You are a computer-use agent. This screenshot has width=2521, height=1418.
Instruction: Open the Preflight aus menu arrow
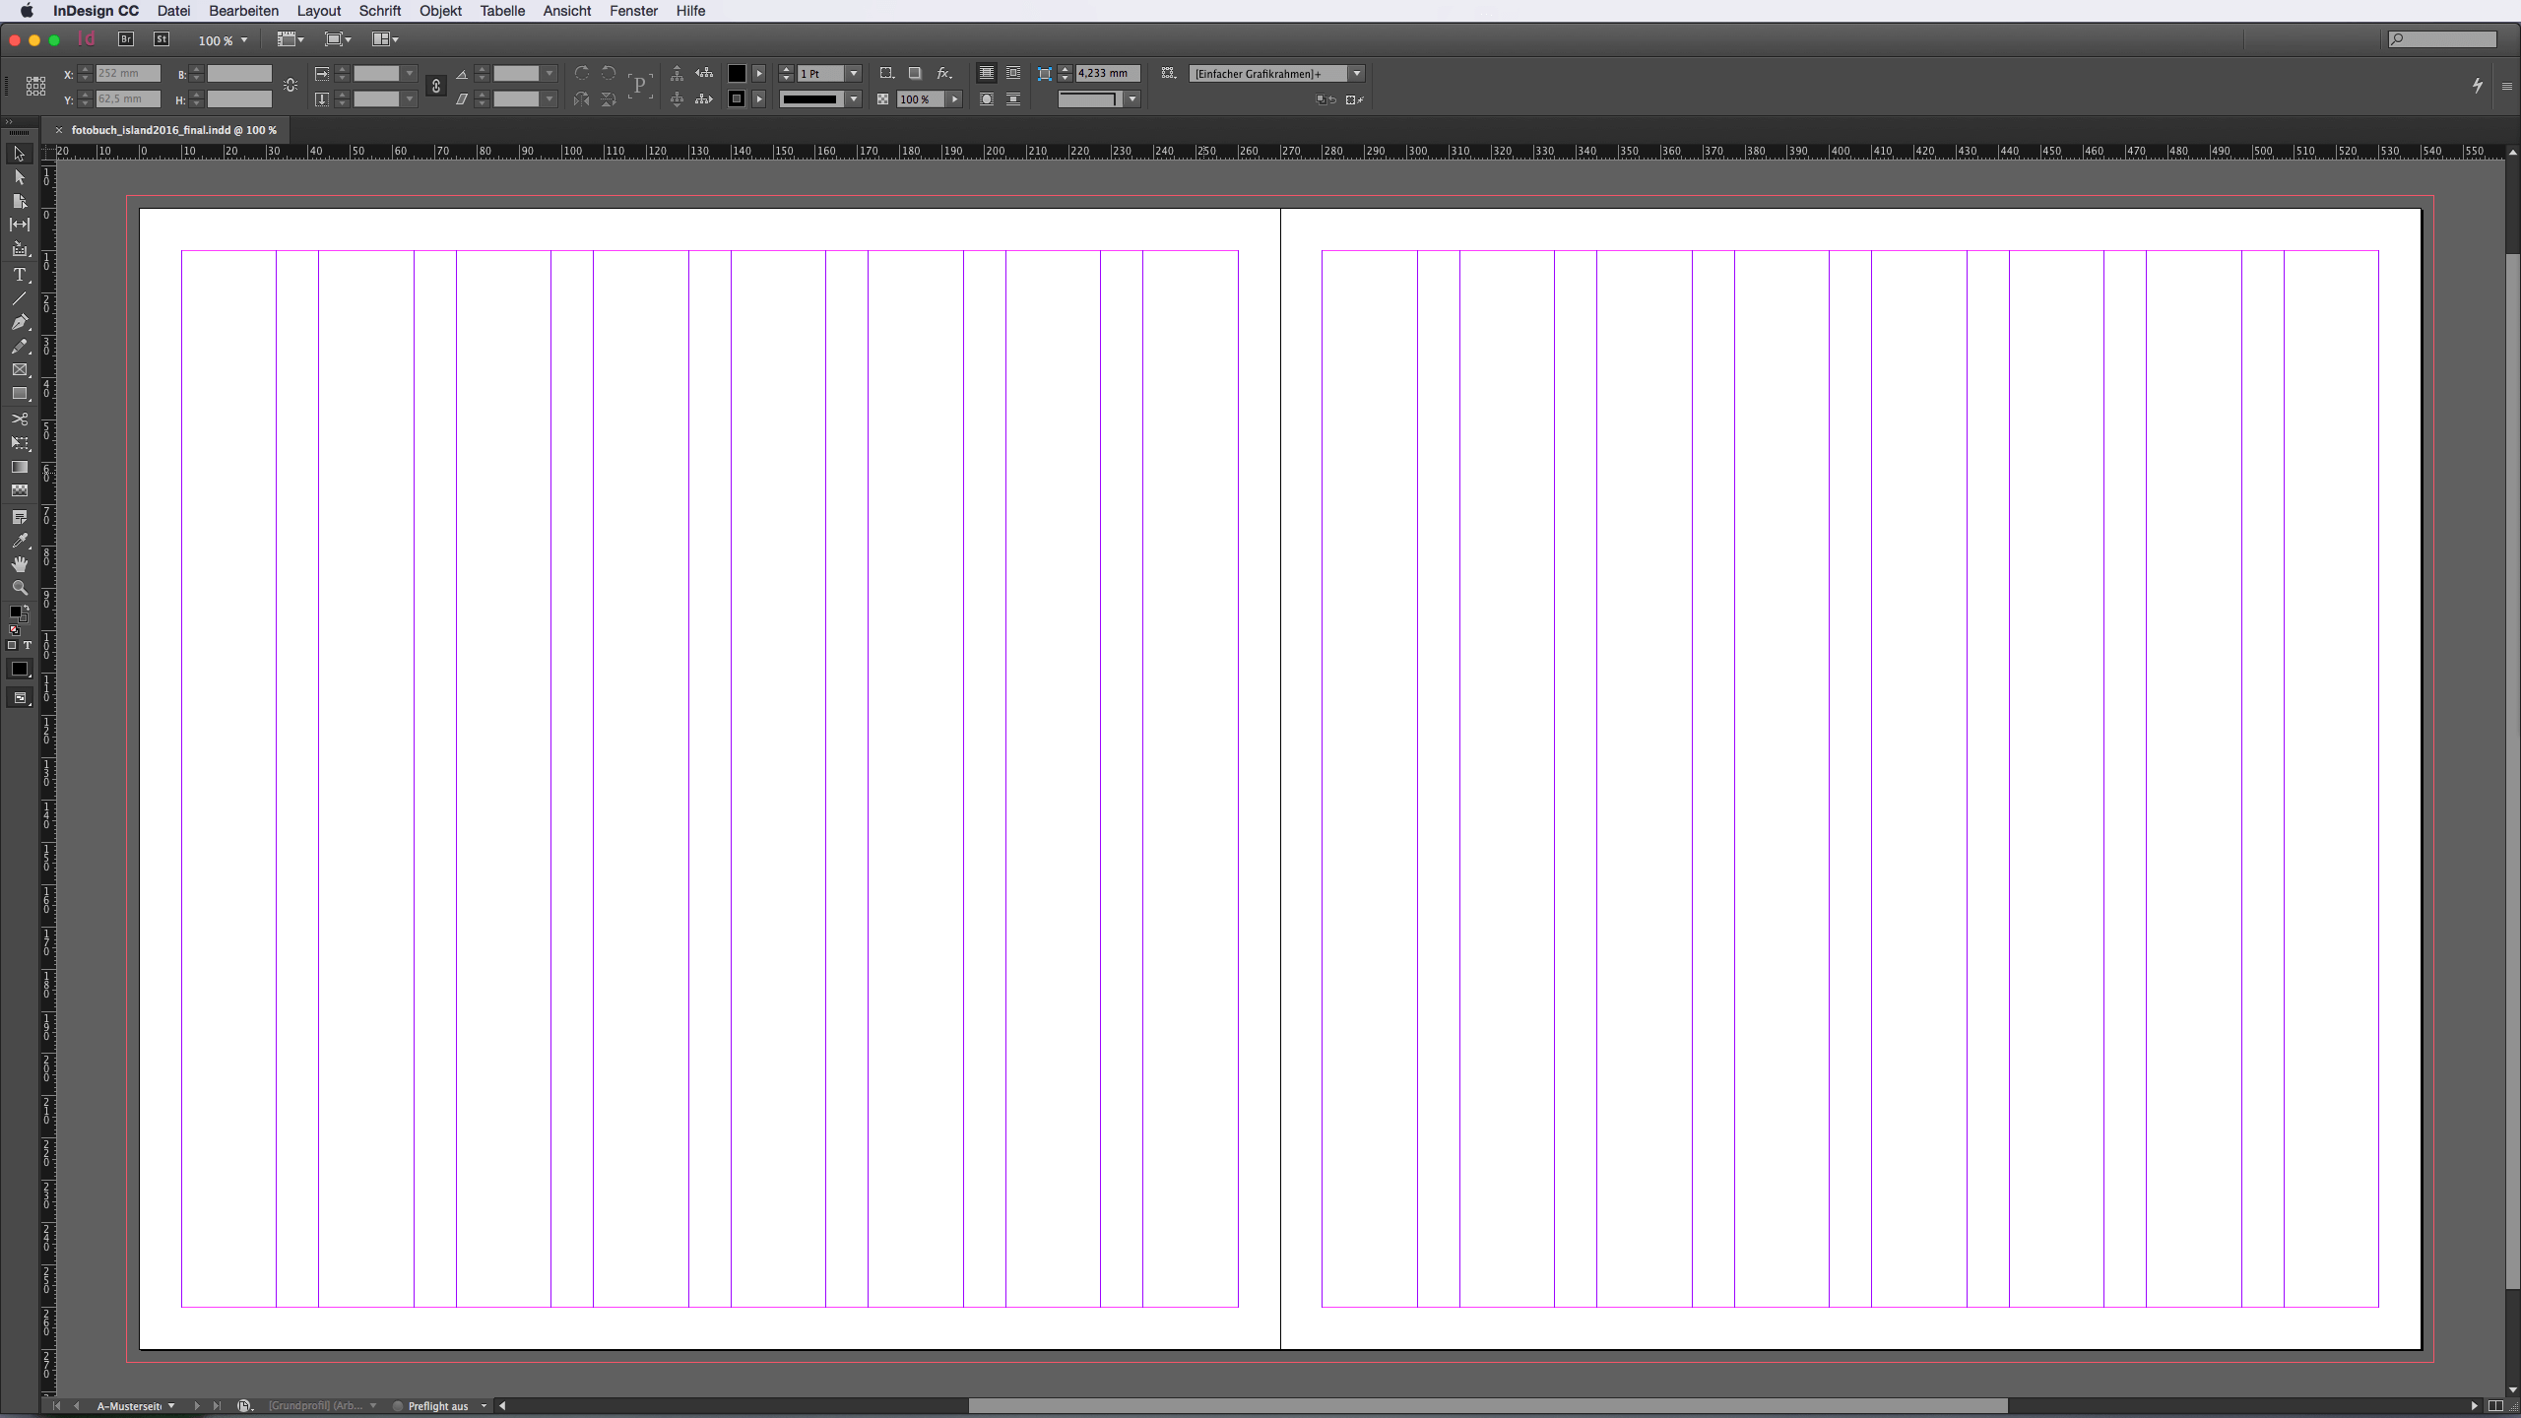click(x=484, y=1406)
